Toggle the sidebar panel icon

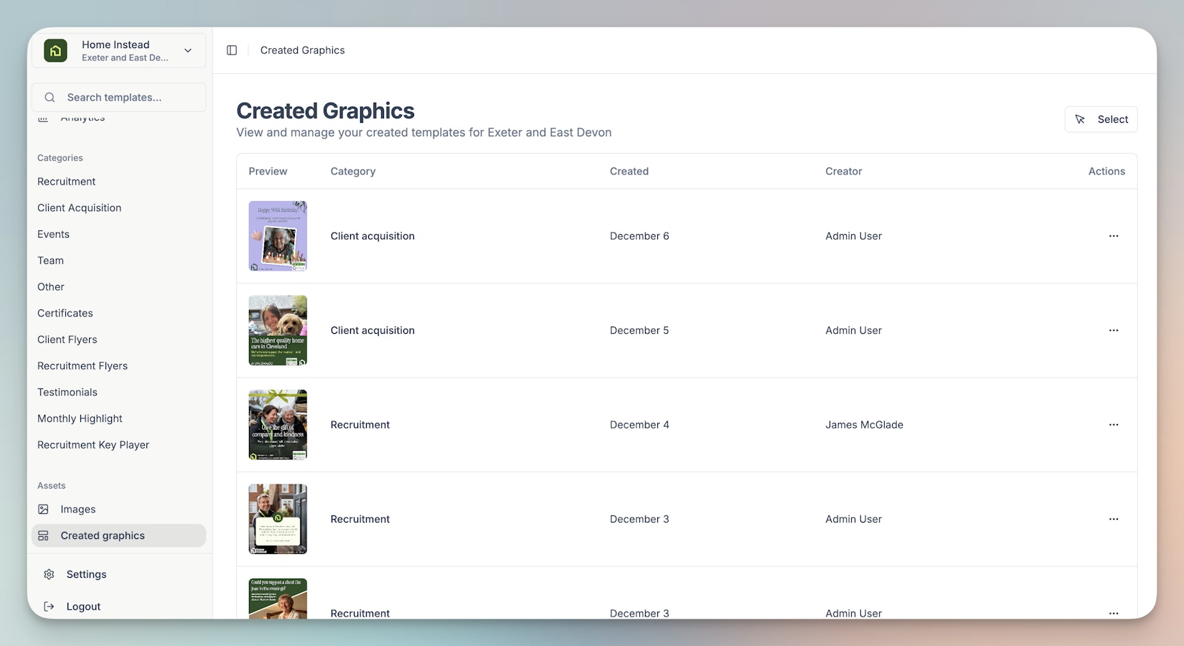click(x=232, y=50)
